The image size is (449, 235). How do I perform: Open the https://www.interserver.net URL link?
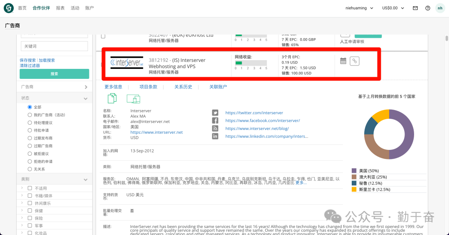[x=156, y=132]
